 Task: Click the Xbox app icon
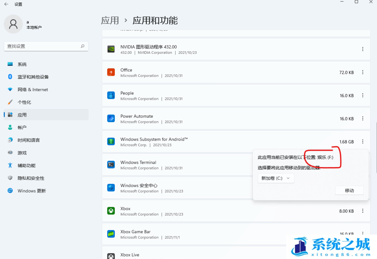(111, 211)
